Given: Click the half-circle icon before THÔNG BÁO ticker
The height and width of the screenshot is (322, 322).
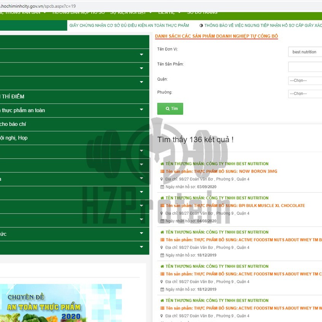Looking at the screenshot, I should (201, 26).
